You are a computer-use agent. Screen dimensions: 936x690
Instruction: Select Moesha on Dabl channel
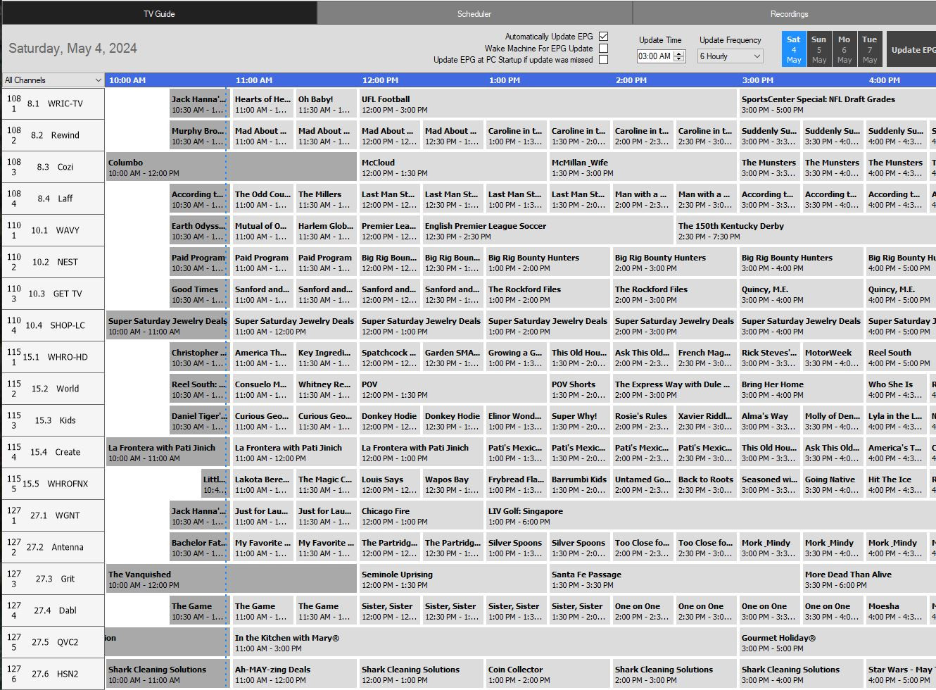click(x=896, y=611)
